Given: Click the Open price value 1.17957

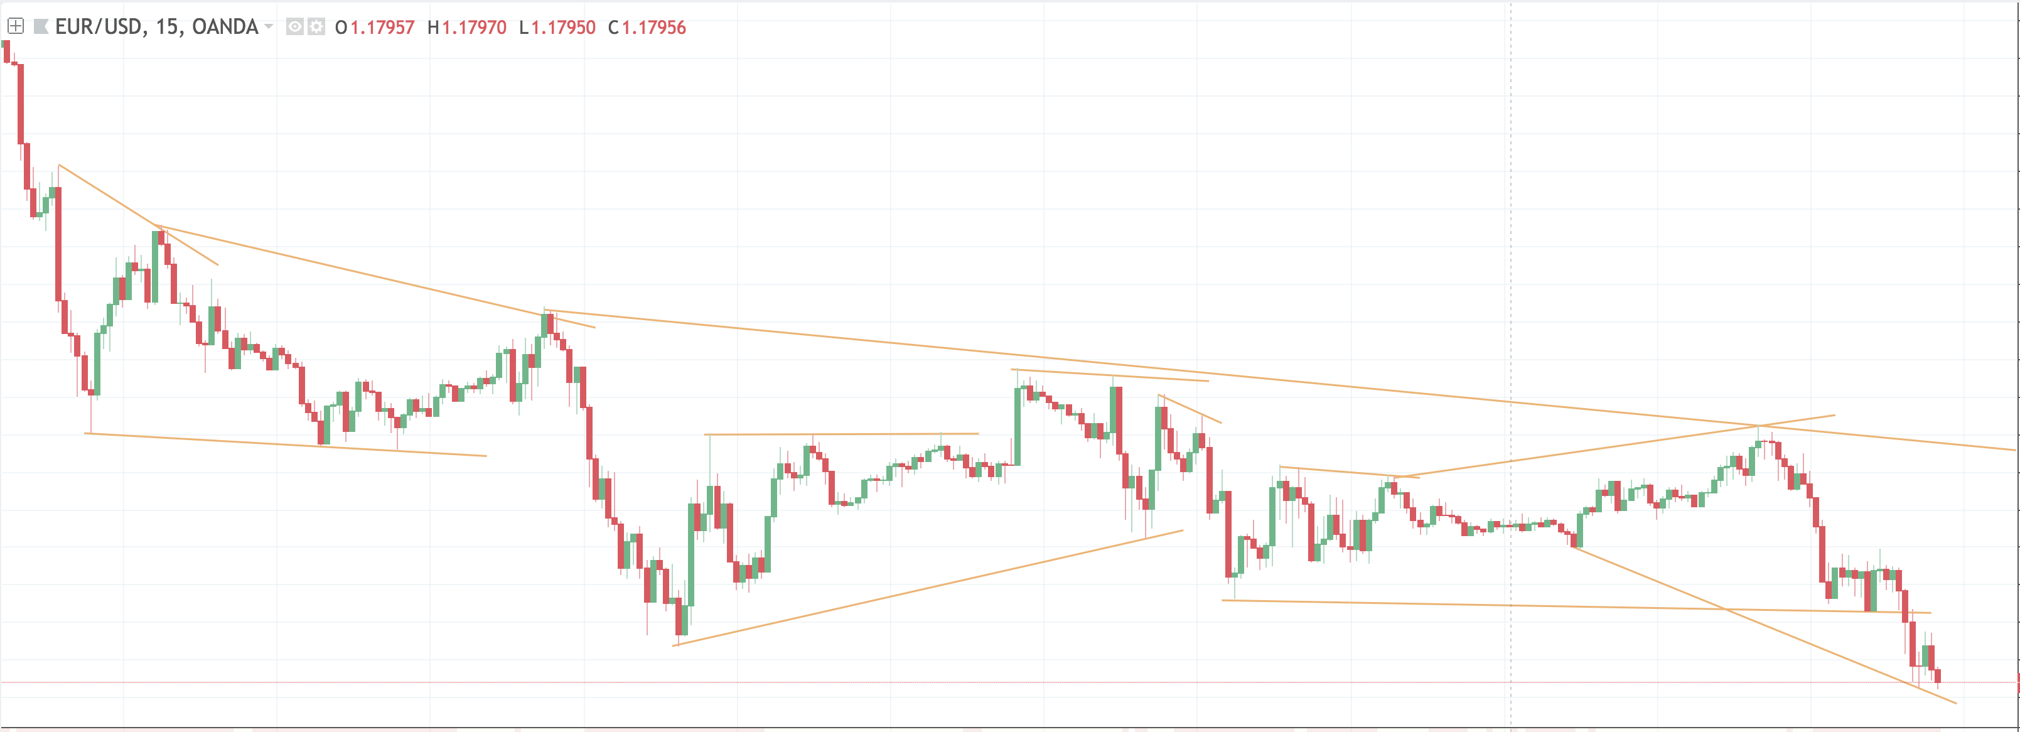Looking at the screenshot, I should point(382,28).
